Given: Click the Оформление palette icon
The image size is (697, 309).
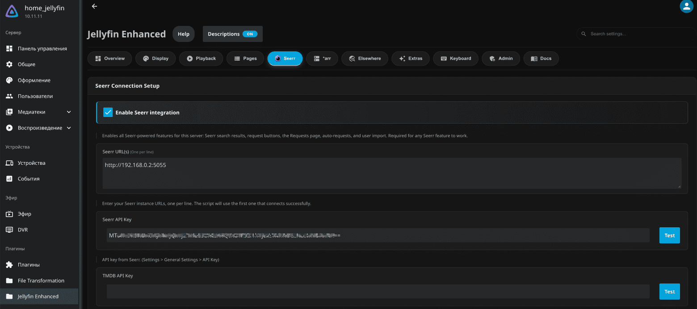Looking at the screenshot, I should (x=9, y=80).
